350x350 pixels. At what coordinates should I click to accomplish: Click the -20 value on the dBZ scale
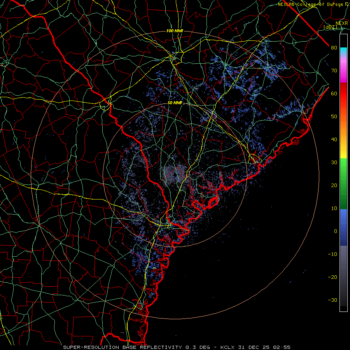coord(332,277)
